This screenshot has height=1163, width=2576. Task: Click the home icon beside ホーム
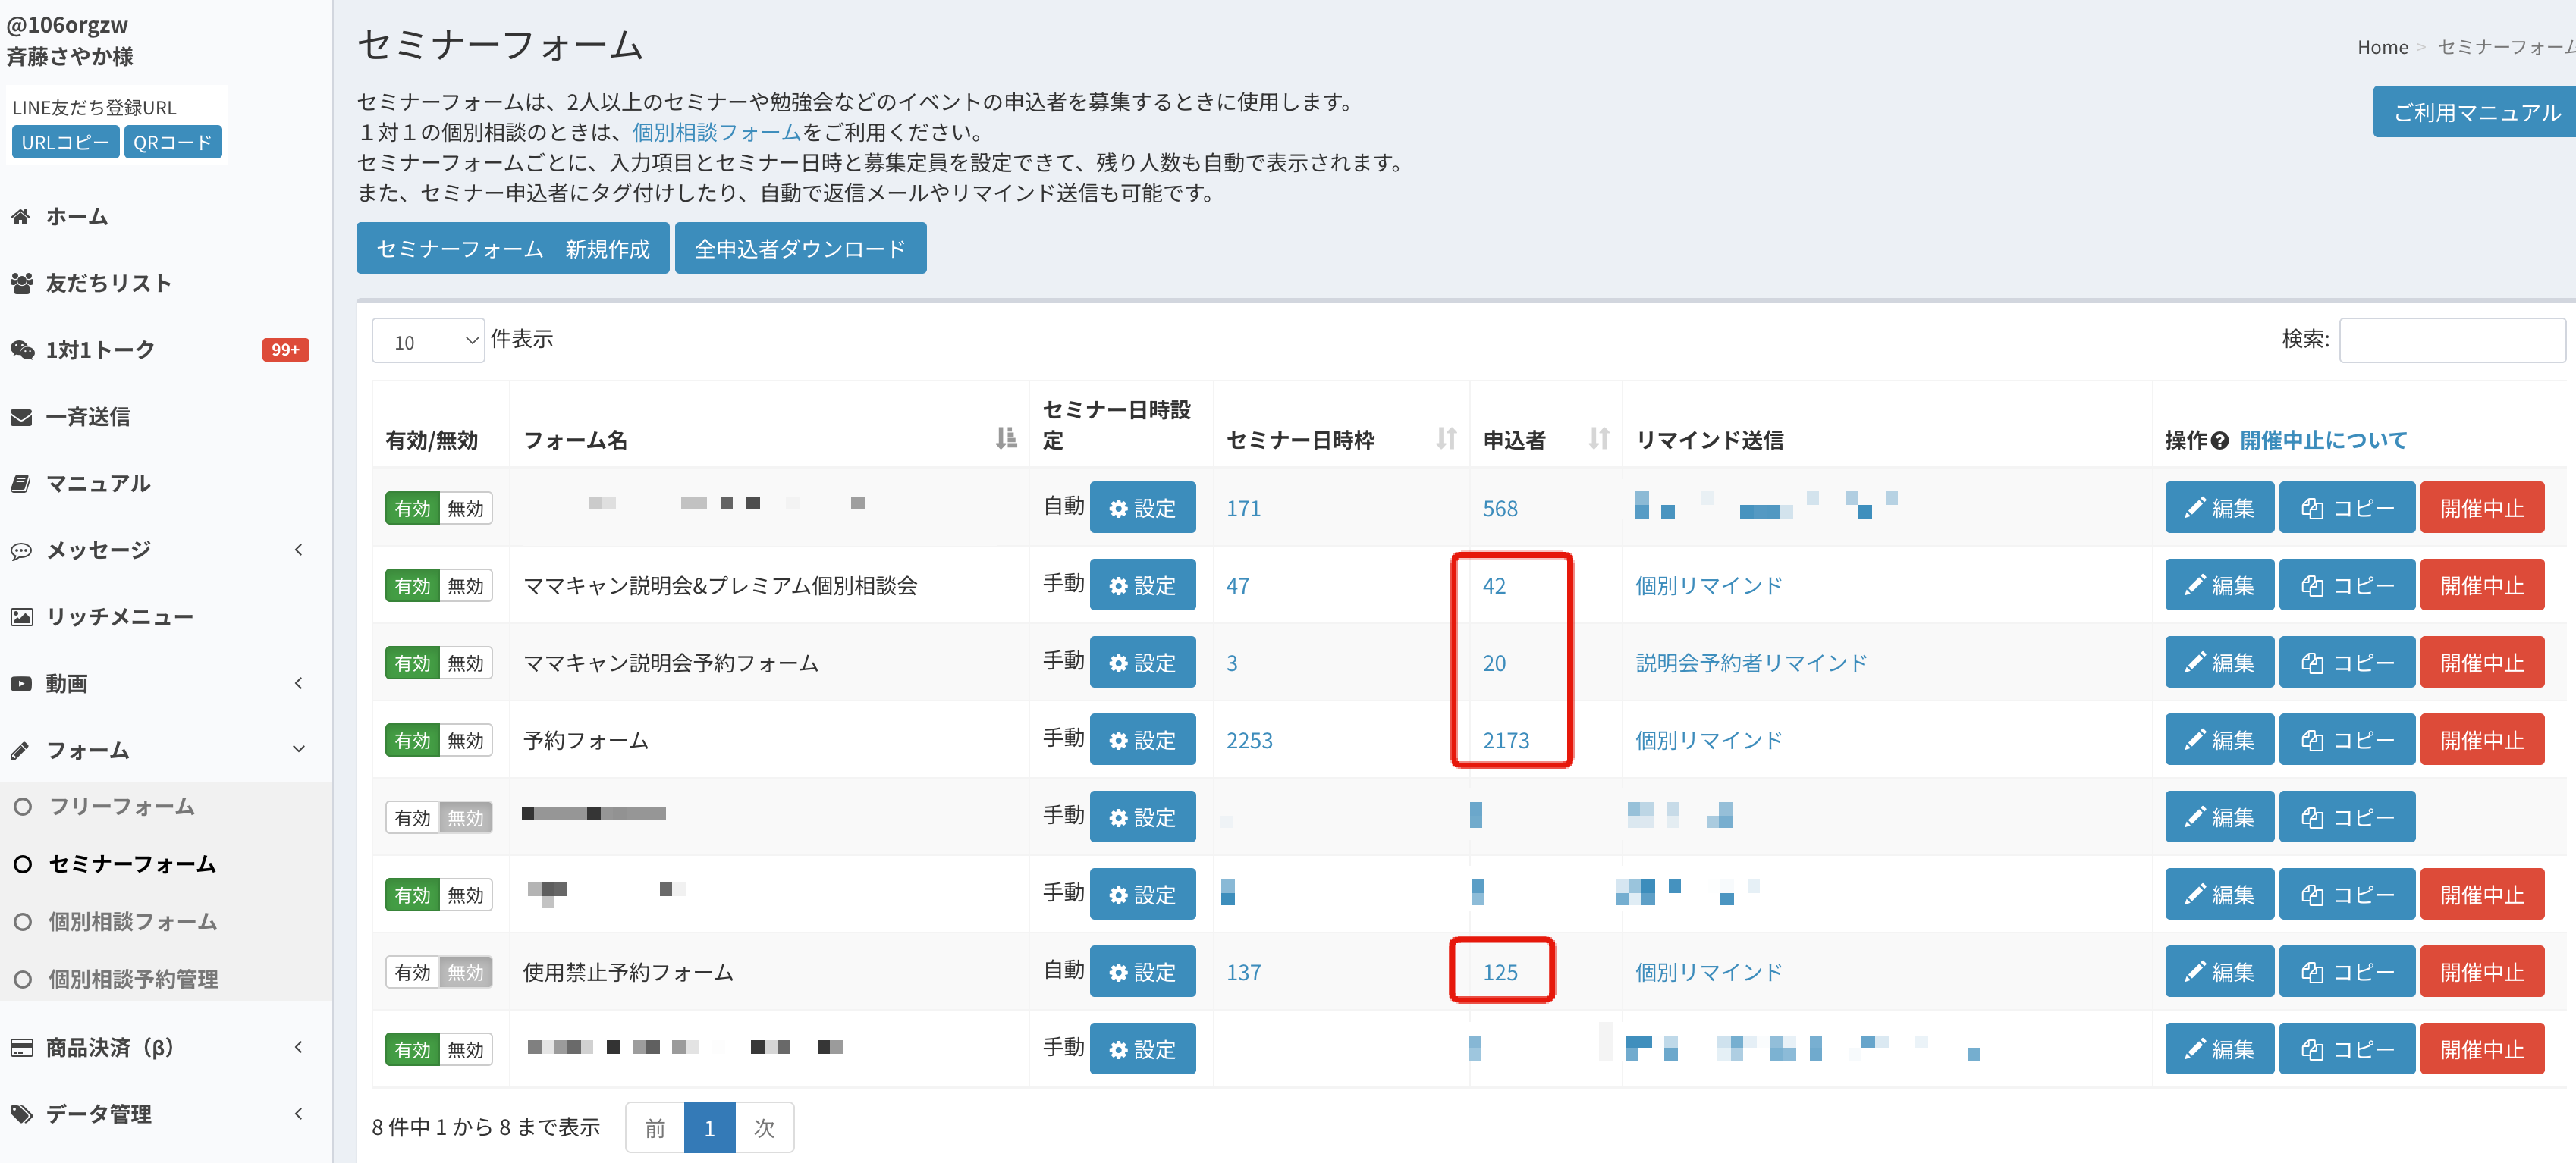[21, 217]
